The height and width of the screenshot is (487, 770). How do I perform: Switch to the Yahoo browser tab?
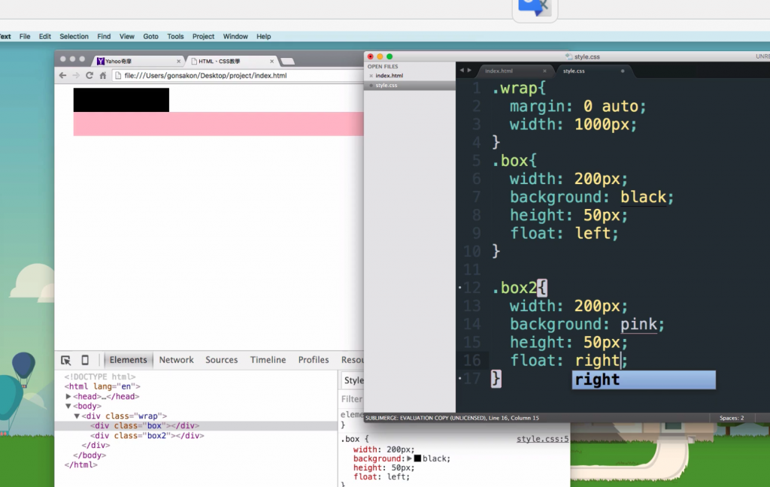point(135,62)
